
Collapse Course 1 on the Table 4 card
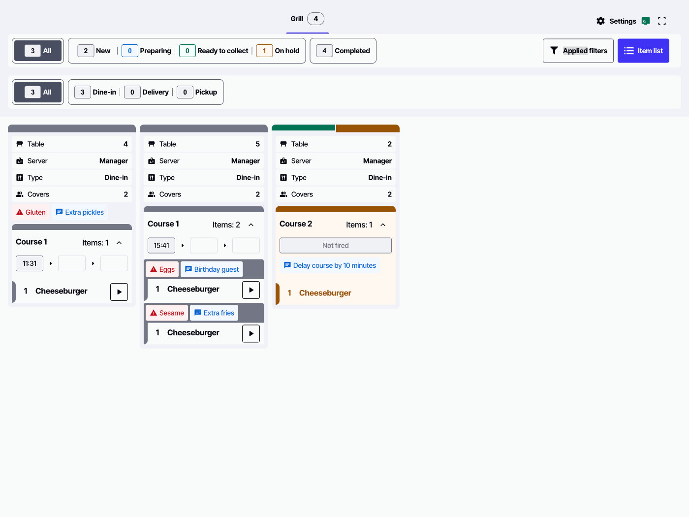119,242
